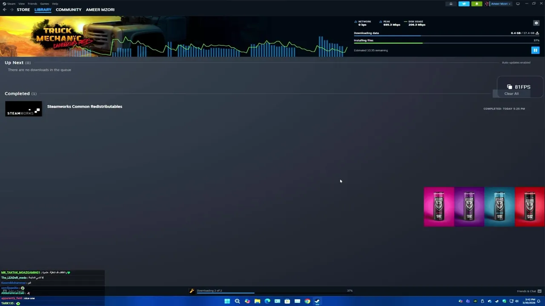Open Windows taskbar search
Screen dimensions: 545x306
click(x=237, y=301)
